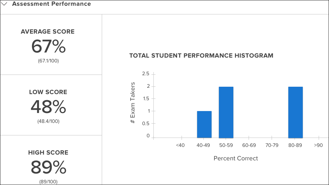329x185 pixels.
Task: Click the 67% average score value
Action: pos(48,46)
